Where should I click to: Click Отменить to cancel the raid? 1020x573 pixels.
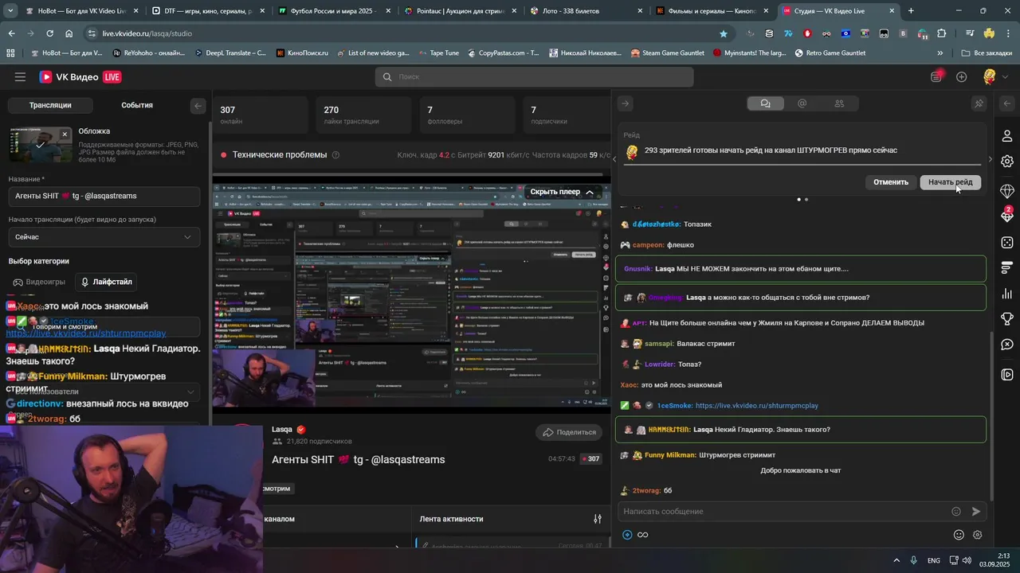891,182
